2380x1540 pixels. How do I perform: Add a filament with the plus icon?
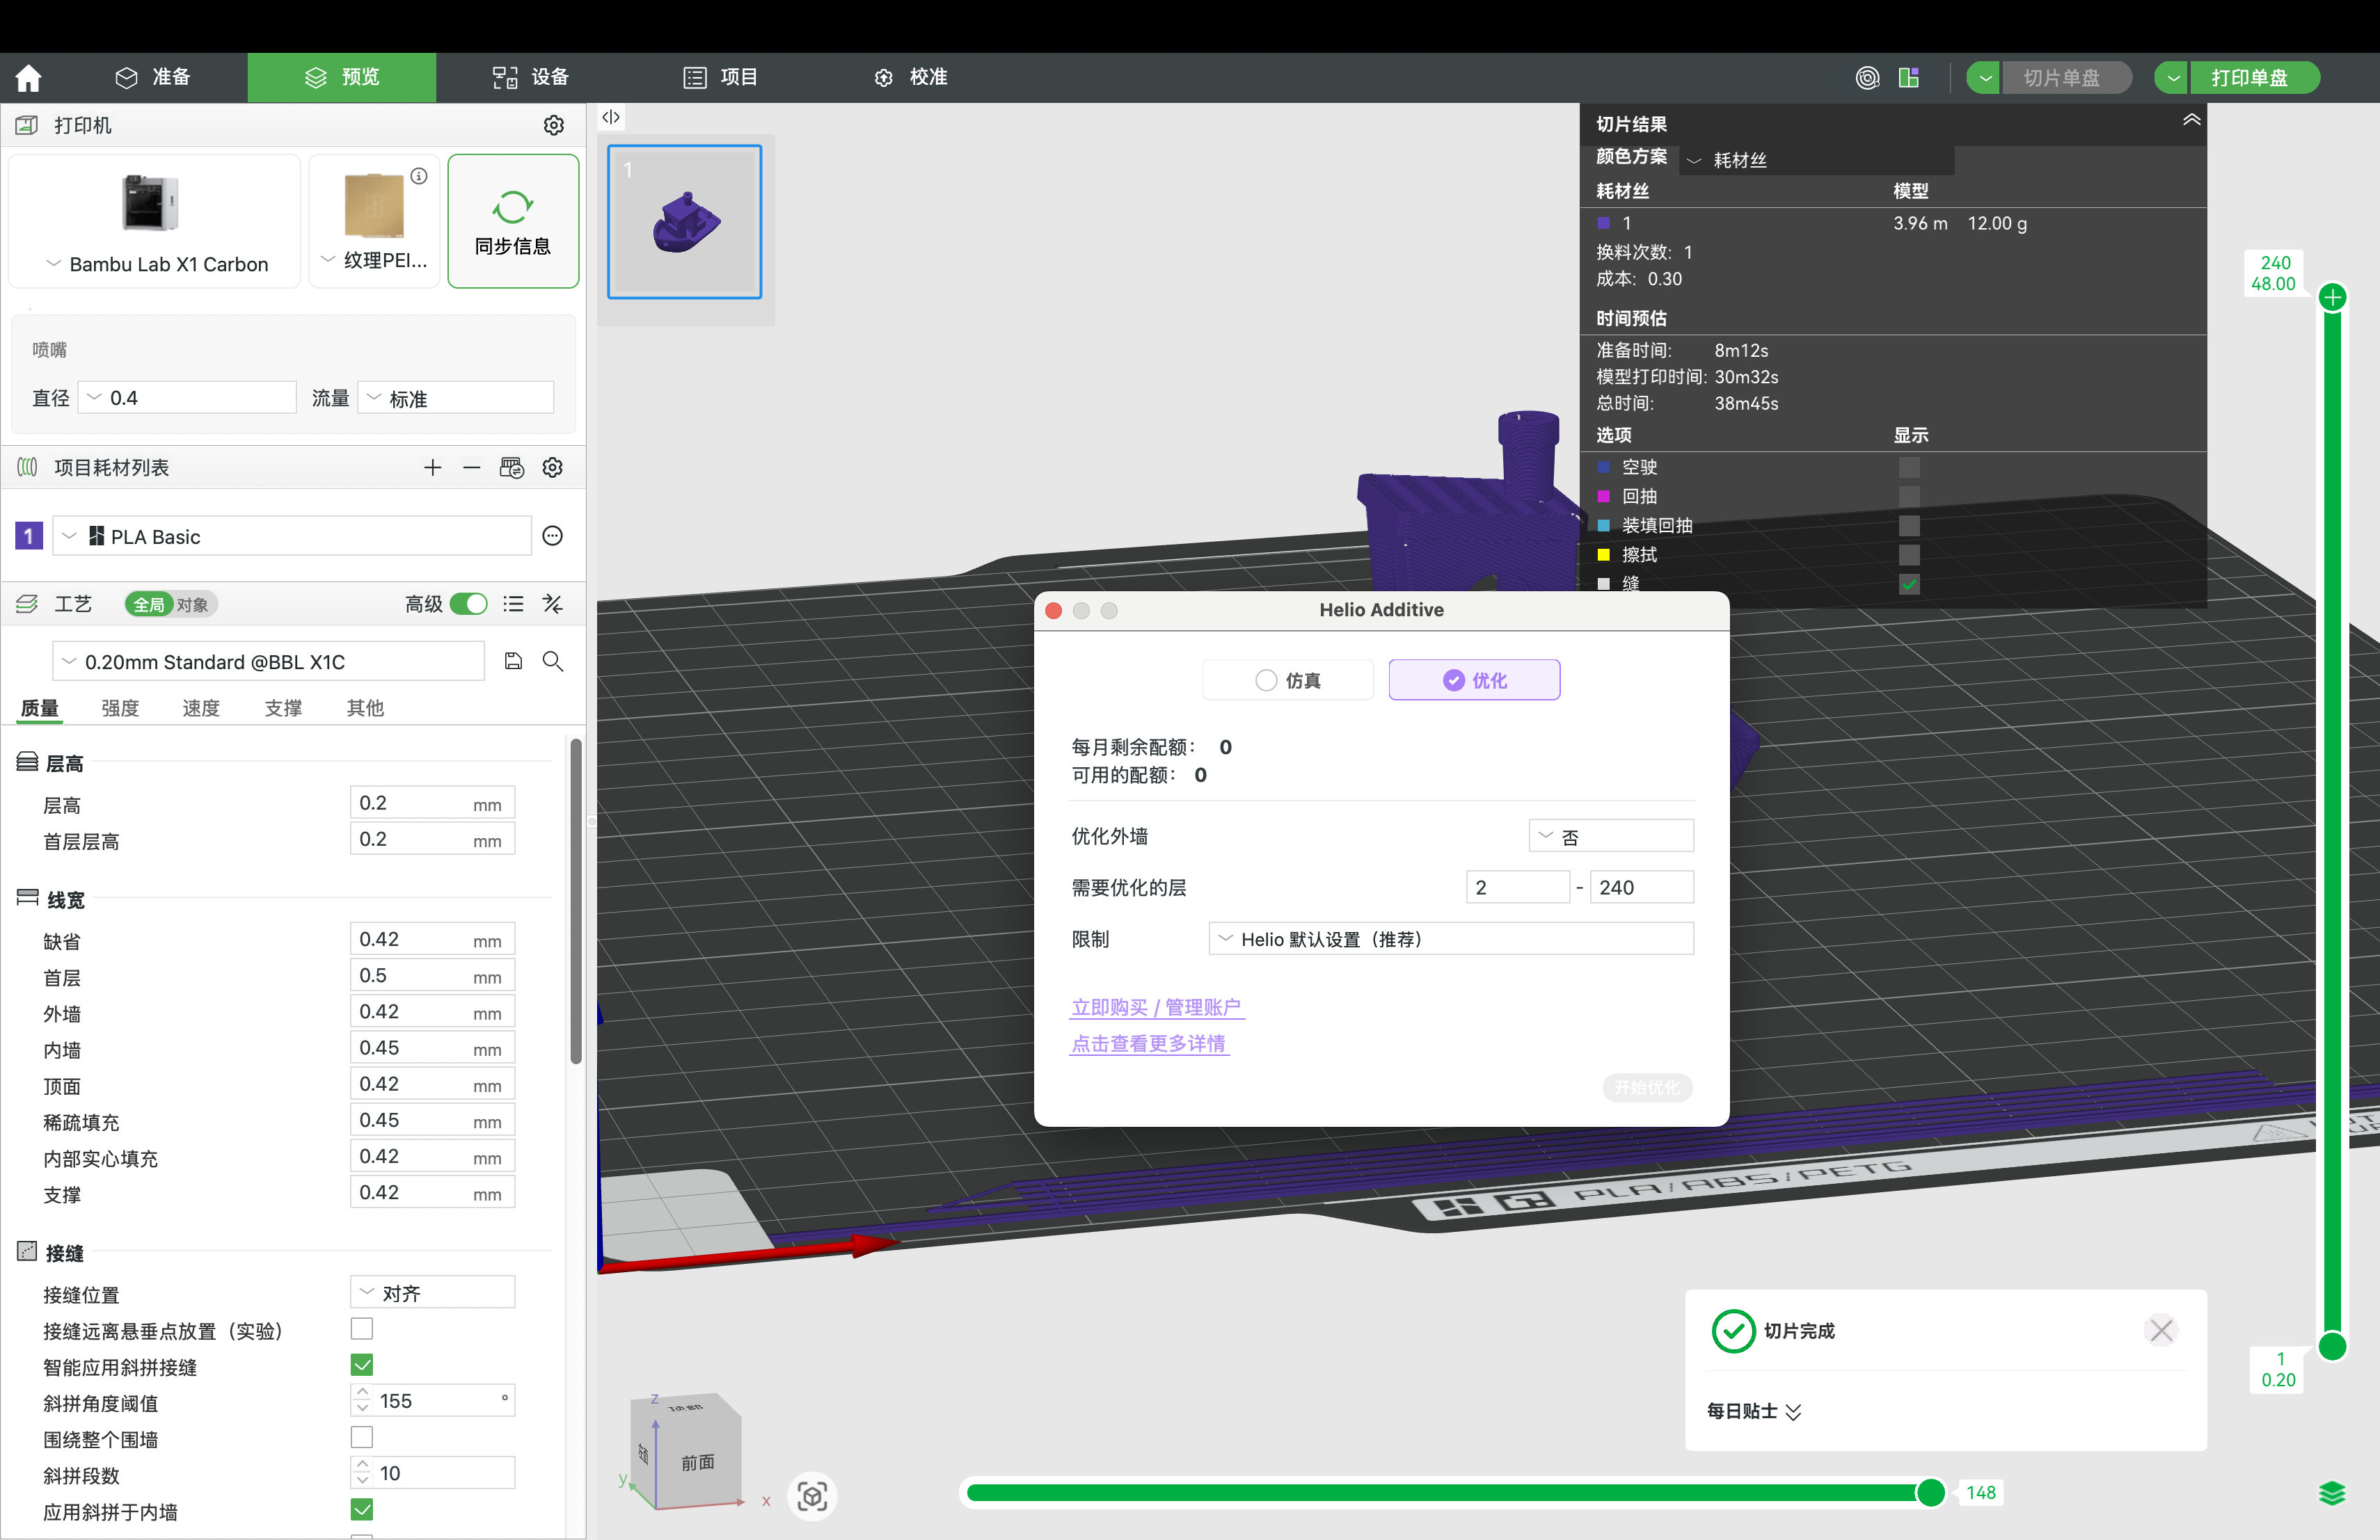click(x=432, y=467)
